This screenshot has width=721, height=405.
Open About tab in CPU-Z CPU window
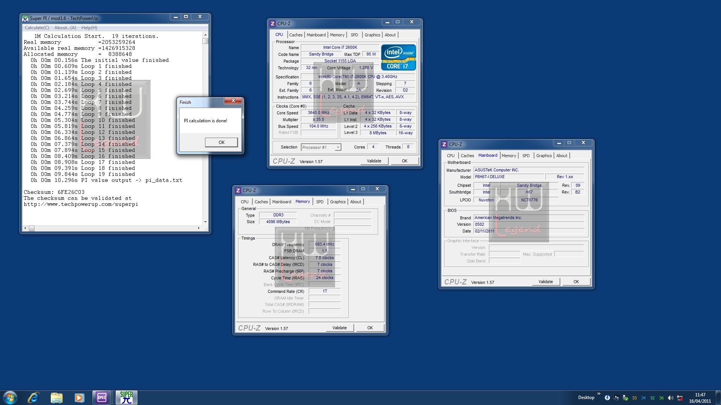click(x=390, y=35)
